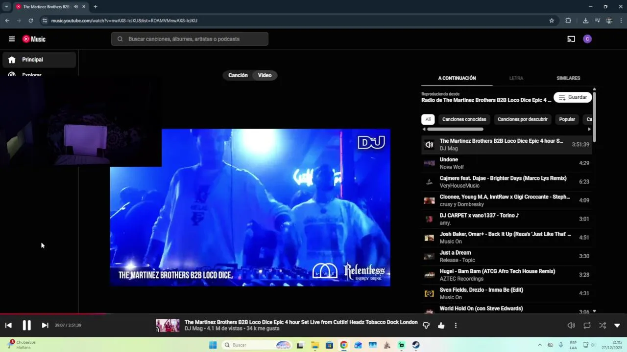Play Undone by Nova Wolf

pyautogui.click(x=506, y=163)
